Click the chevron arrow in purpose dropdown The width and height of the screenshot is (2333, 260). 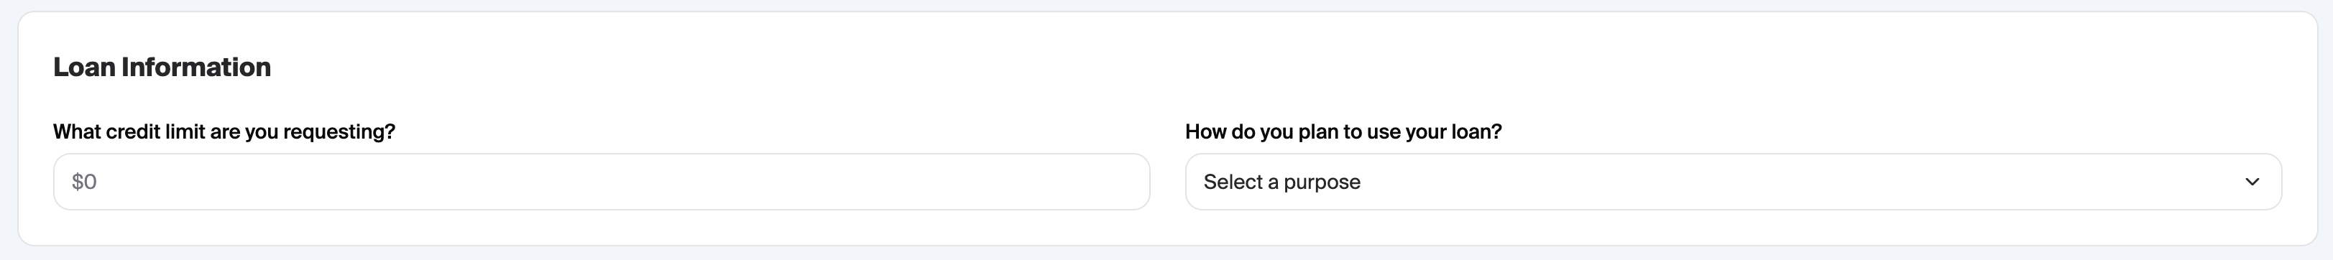pyautogui.click(x=2252, y=182)
